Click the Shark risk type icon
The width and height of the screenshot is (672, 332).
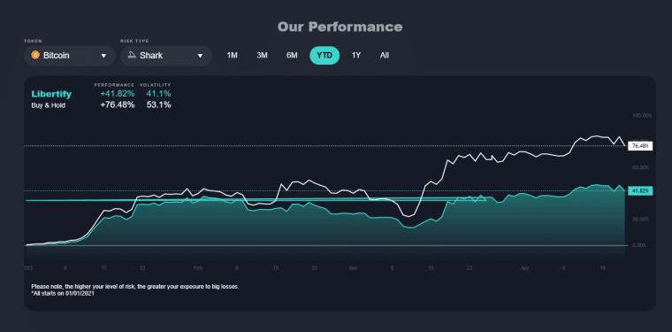coord(132,55)
